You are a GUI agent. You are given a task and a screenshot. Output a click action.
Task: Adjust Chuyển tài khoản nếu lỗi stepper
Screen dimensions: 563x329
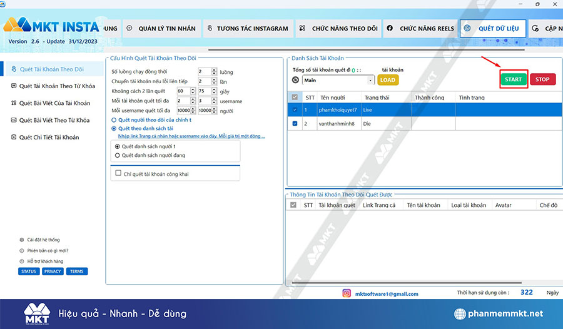tap(214, 81)
